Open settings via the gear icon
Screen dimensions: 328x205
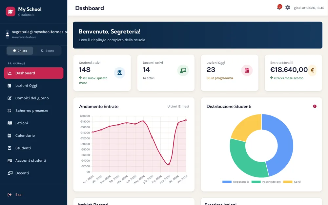(x=288, y=7)
